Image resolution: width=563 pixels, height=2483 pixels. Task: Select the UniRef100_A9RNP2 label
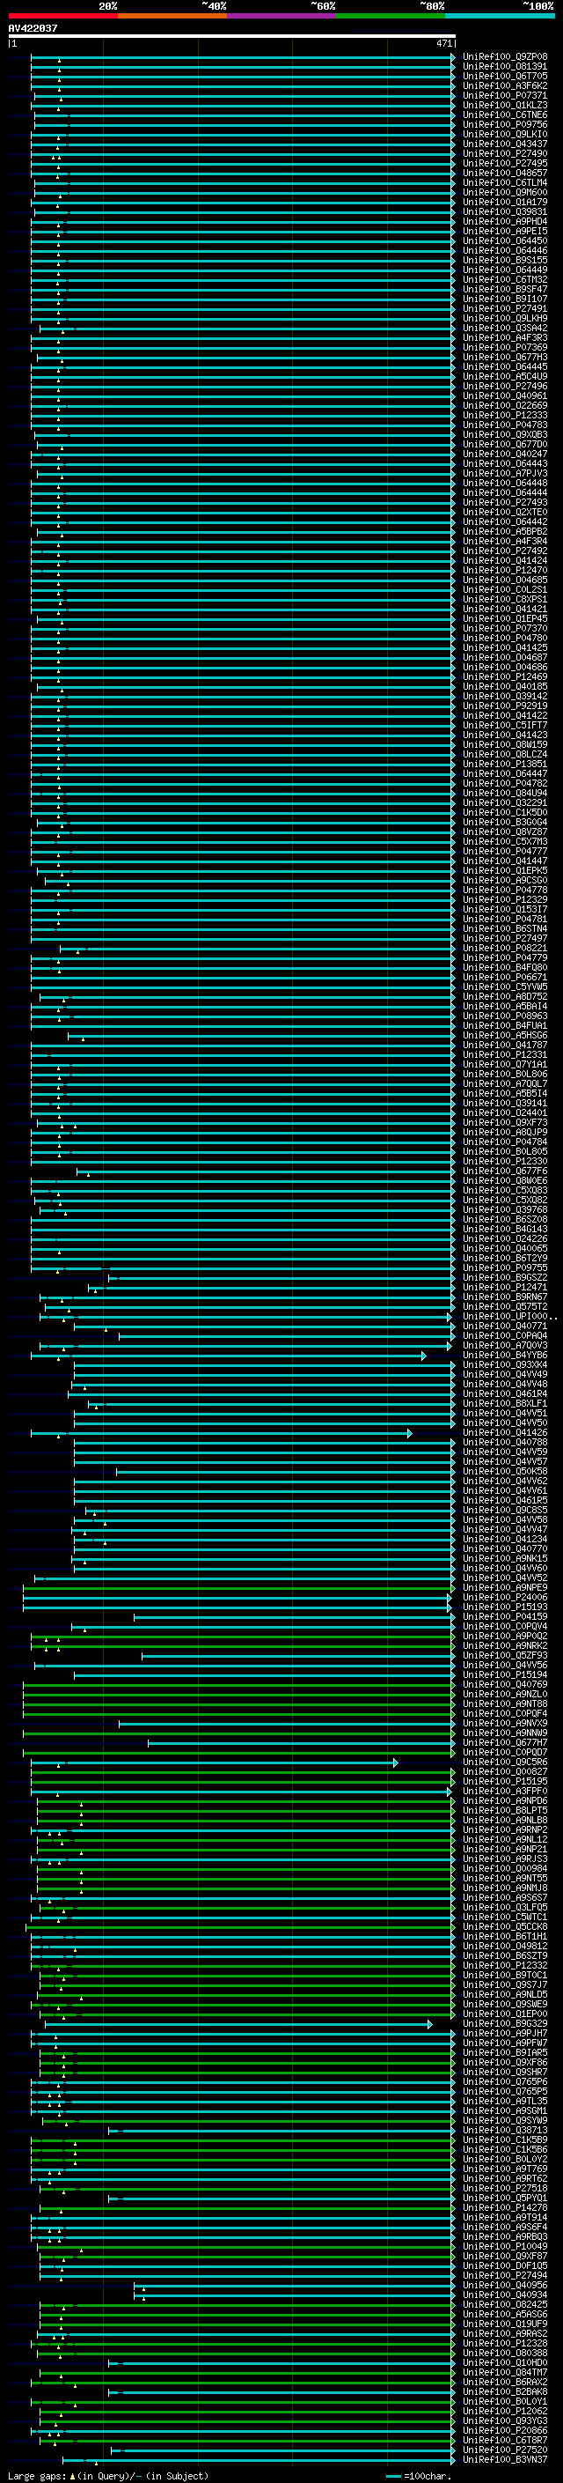point(505,1829)
